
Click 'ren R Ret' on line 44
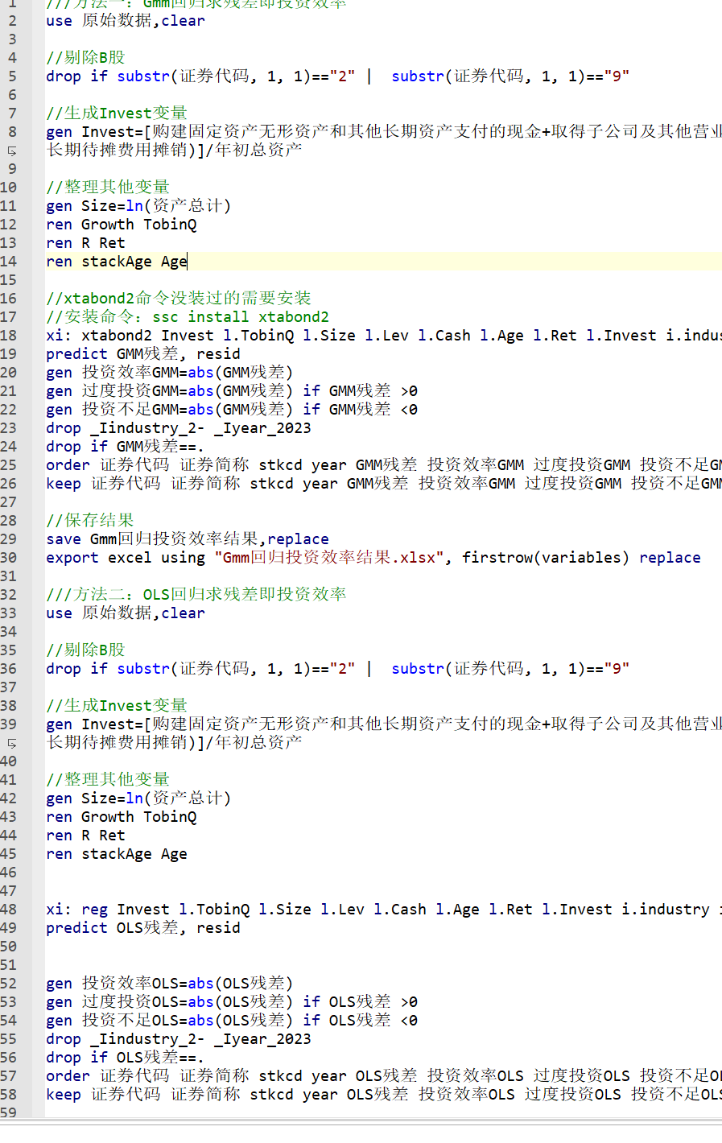(x=85, y=836)
